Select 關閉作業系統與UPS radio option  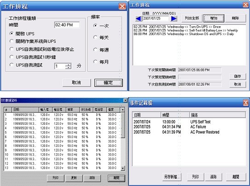pyautogui.click(x=12, y=41)
